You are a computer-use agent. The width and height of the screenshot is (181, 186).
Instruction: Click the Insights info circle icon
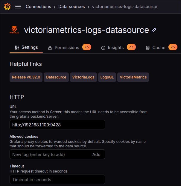103,48
